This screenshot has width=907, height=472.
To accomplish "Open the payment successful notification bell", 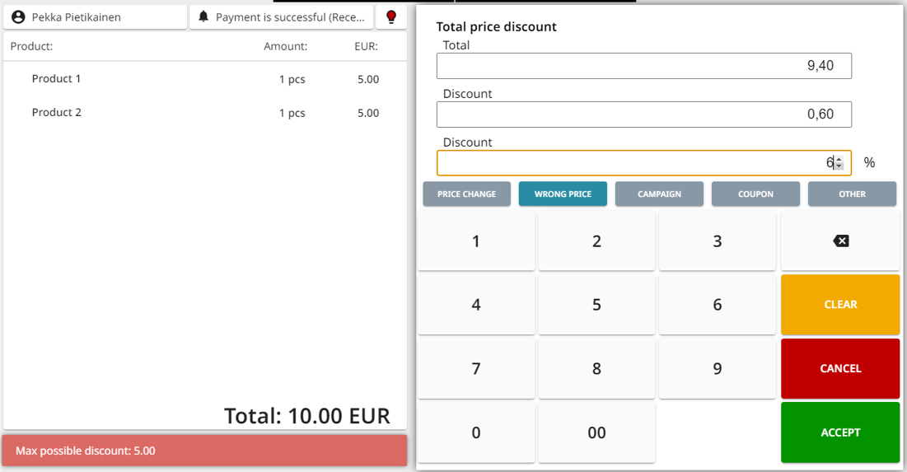I will (282, 17).
